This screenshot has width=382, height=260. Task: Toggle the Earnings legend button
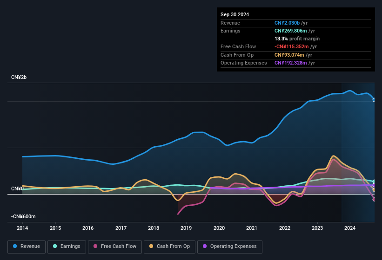[67, 247]
